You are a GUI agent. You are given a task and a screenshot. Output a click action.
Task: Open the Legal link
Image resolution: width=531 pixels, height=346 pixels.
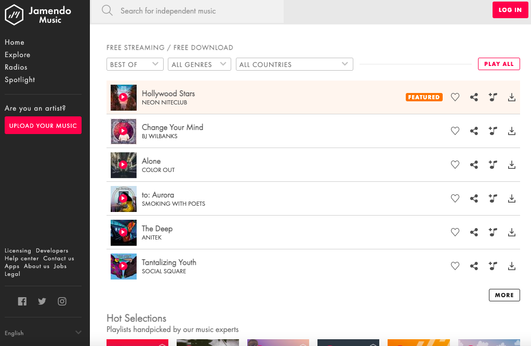(x=12, y=274)
